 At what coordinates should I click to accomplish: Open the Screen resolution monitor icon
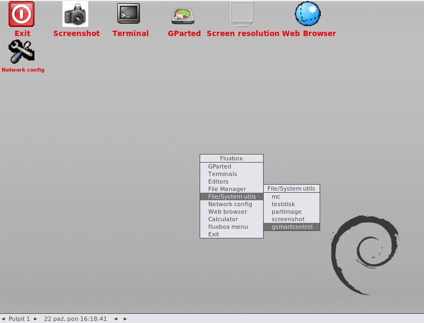tap(242, 14)
